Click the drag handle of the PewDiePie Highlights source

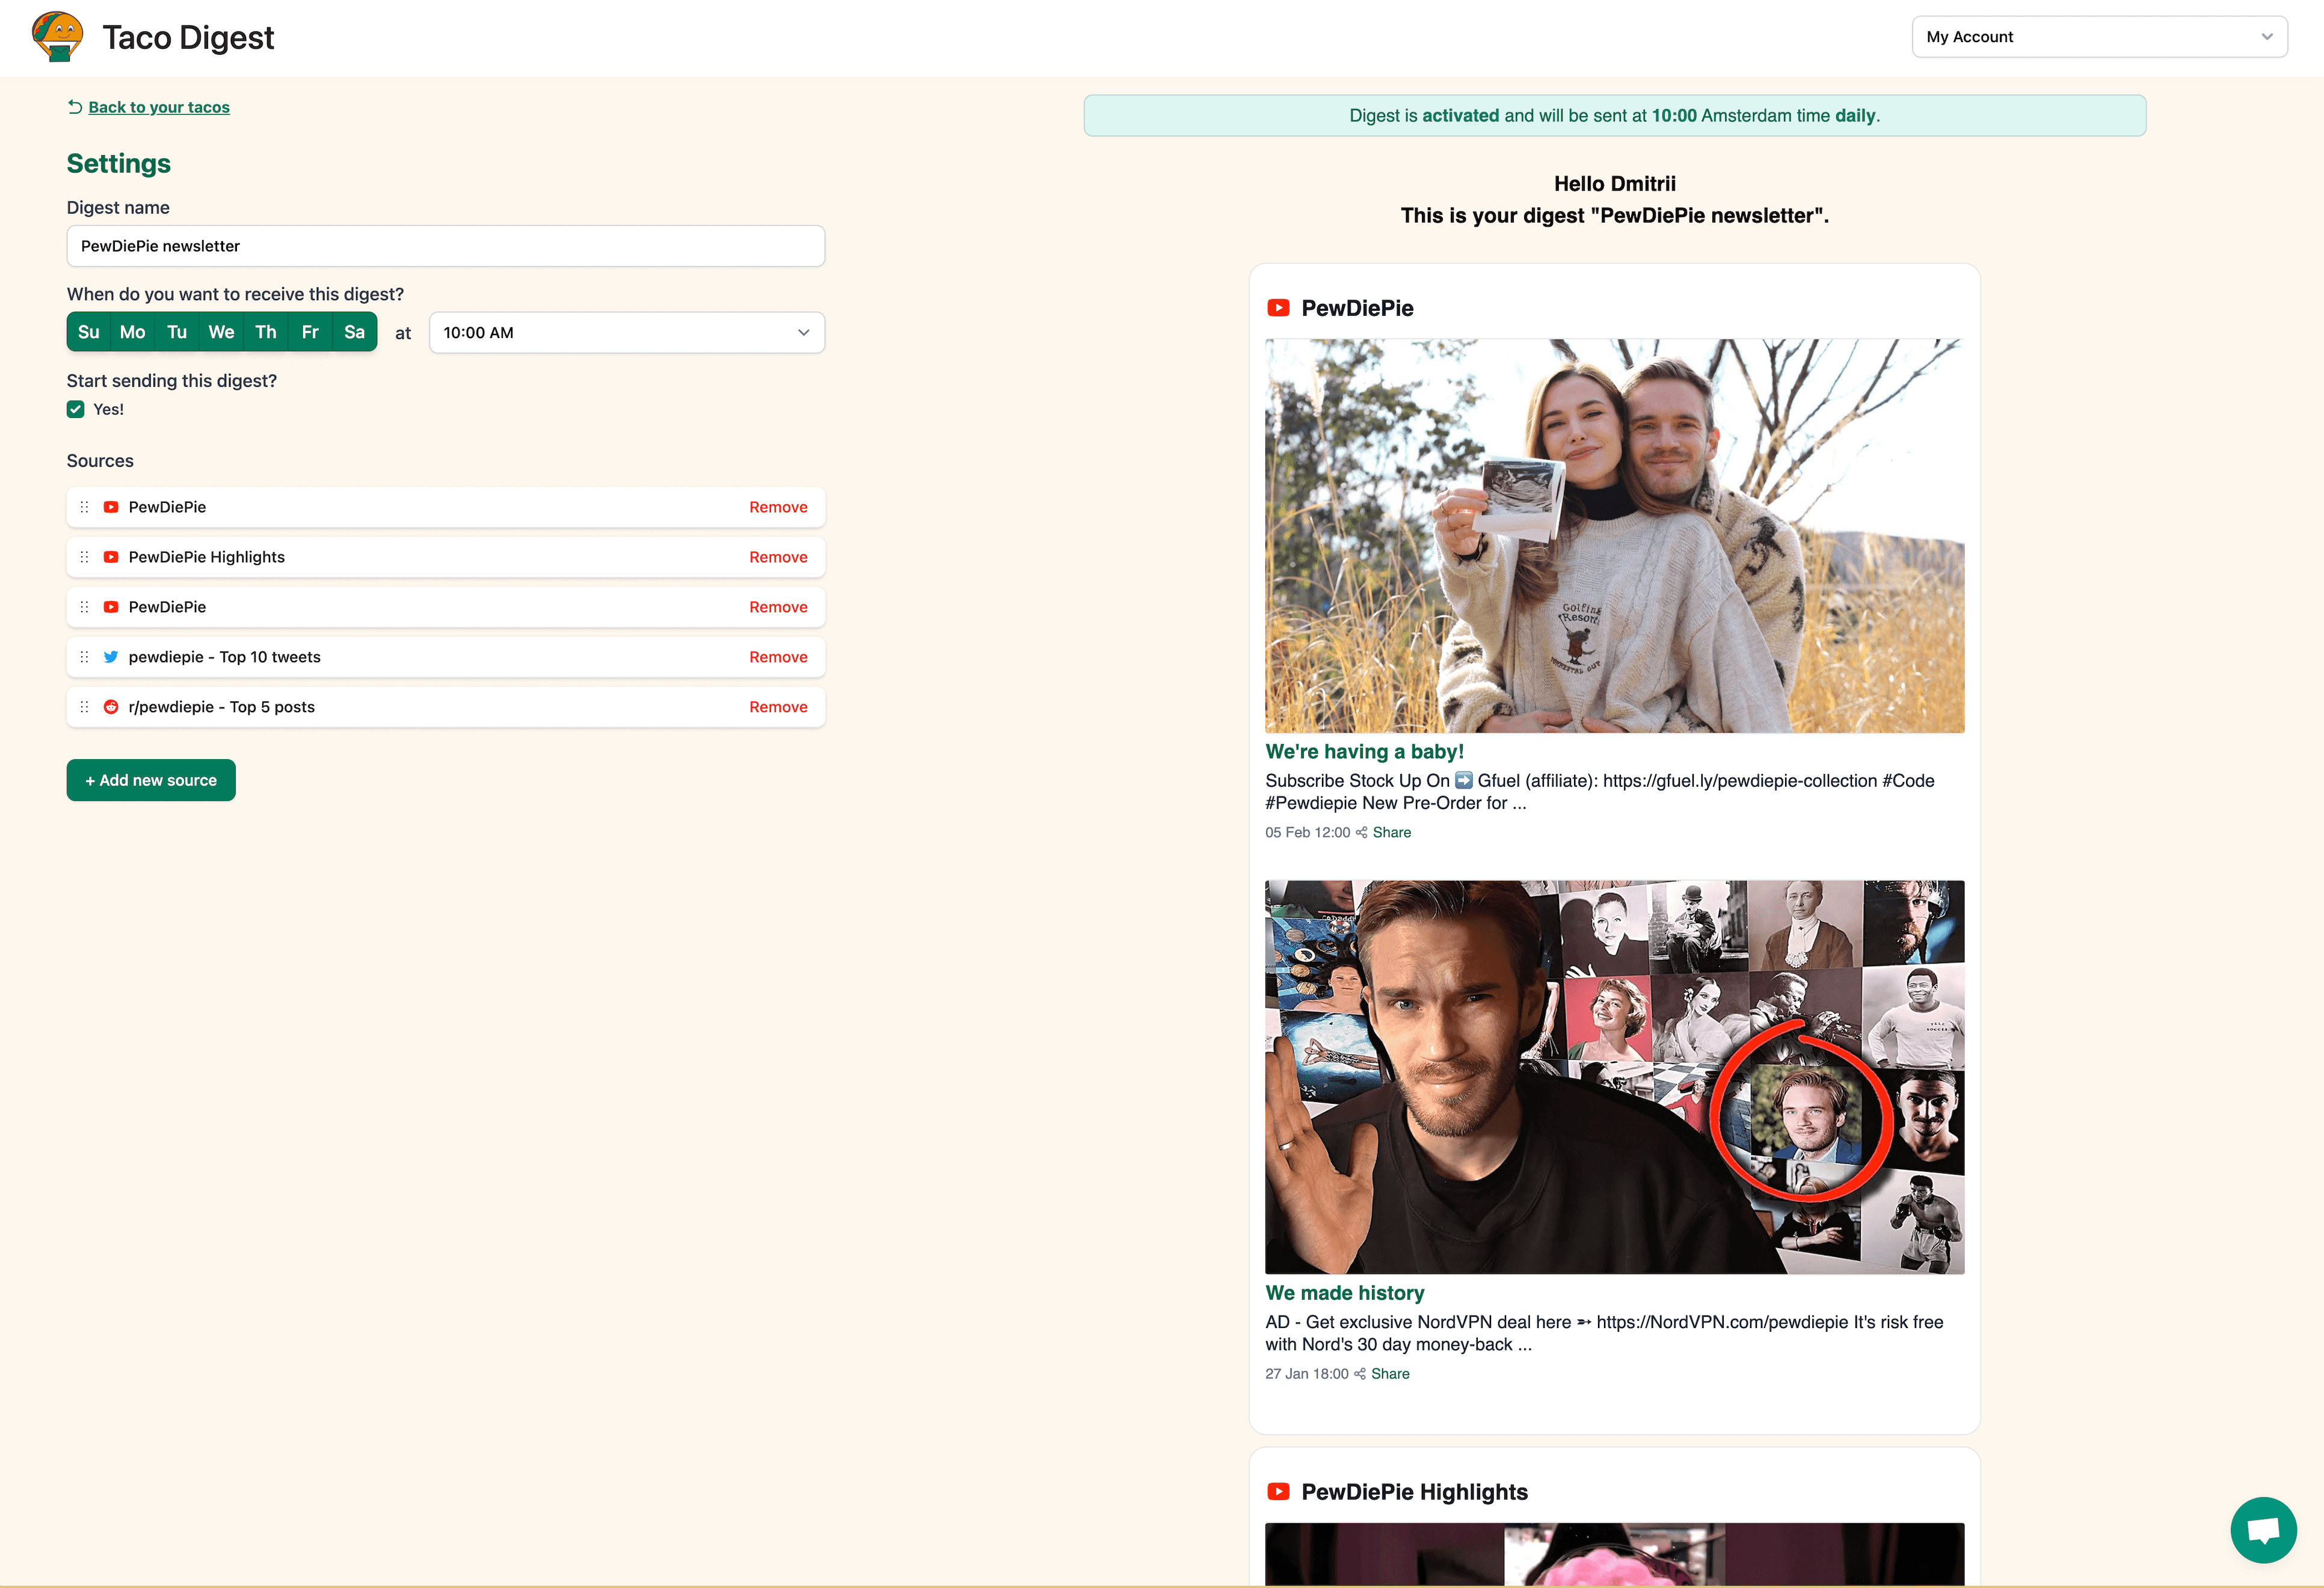coord(84,557)
